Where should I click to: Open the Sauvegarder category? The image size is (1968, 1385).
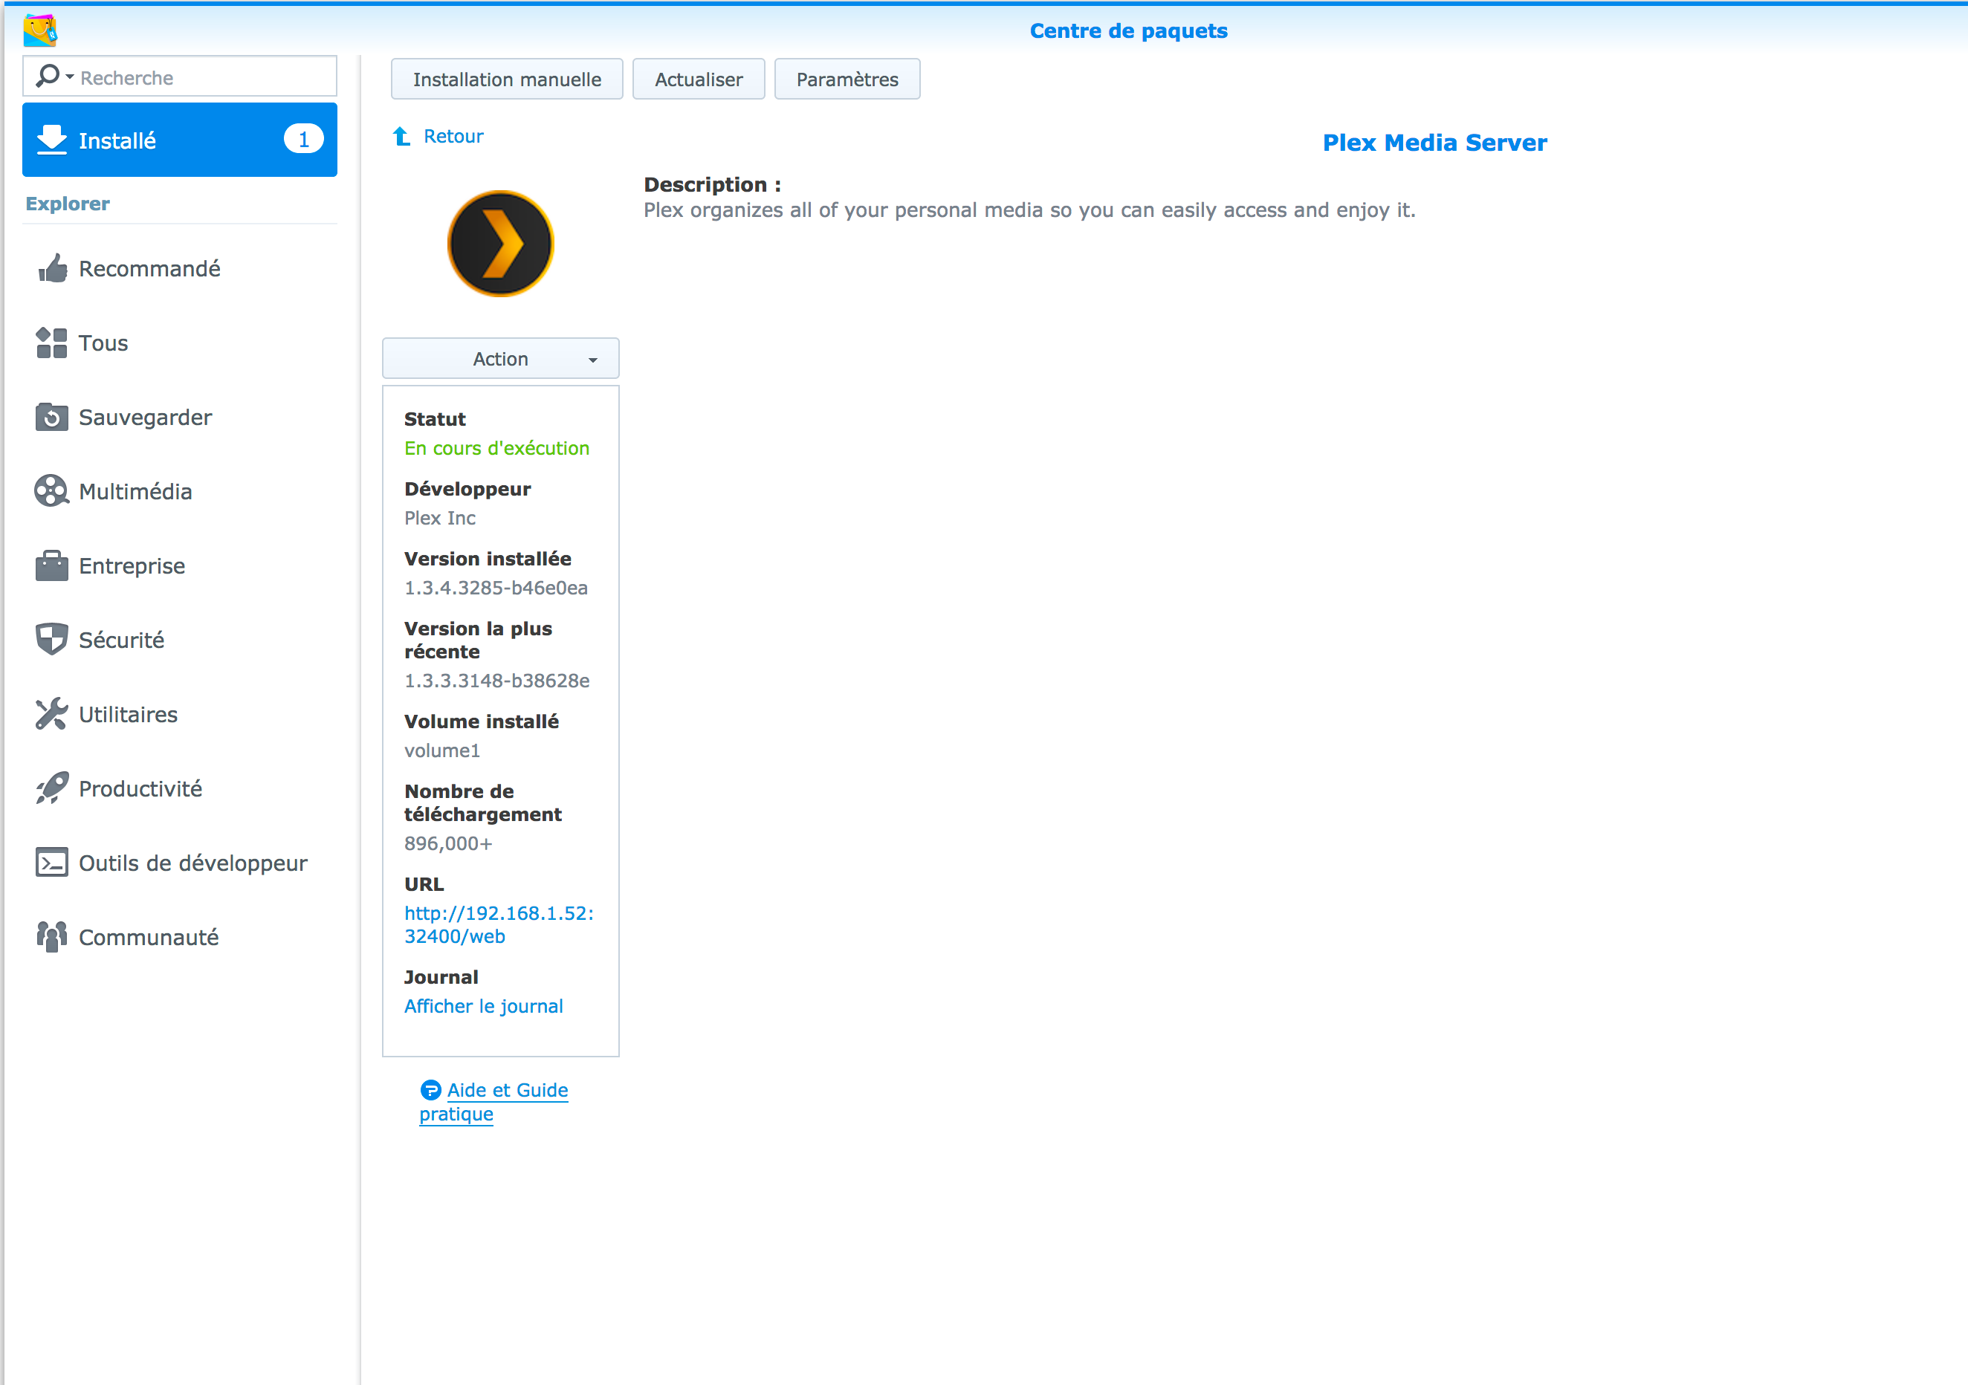pyautogui.click(x=180, y=418)
